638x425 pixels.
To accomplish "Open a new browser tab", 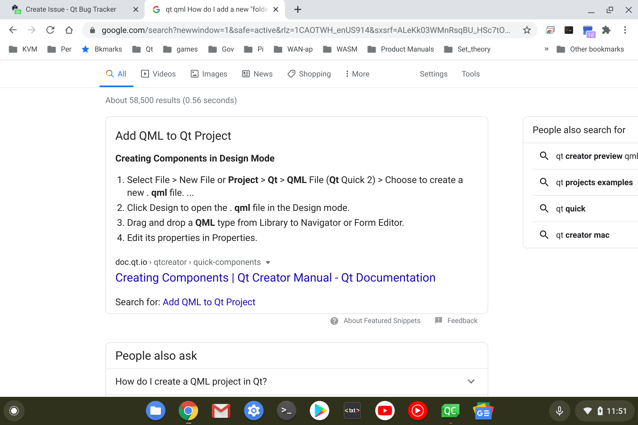I will coord(297,10).
